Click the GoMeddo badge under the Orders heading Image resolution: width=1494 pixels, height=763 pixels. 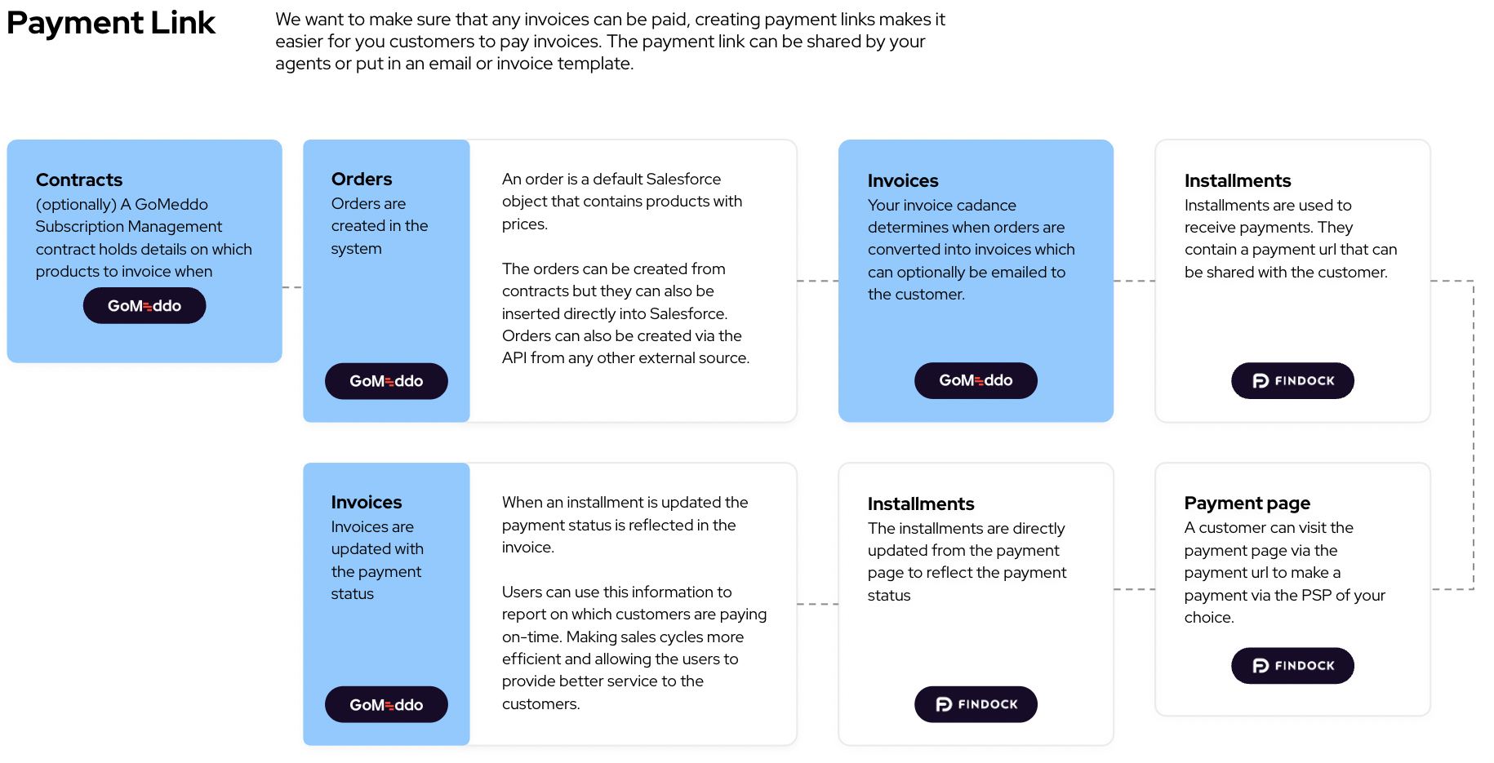(386, 381)
